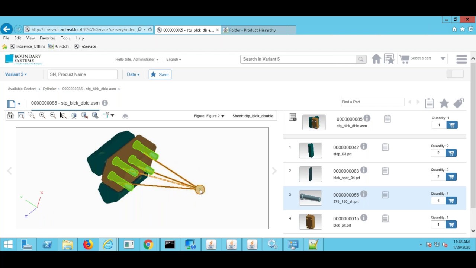This screenshot has width=476, height=268.
Task: Add 0000000042 stop_03.prt to cart
Action: pyautogui.click(x=451, y=153)
